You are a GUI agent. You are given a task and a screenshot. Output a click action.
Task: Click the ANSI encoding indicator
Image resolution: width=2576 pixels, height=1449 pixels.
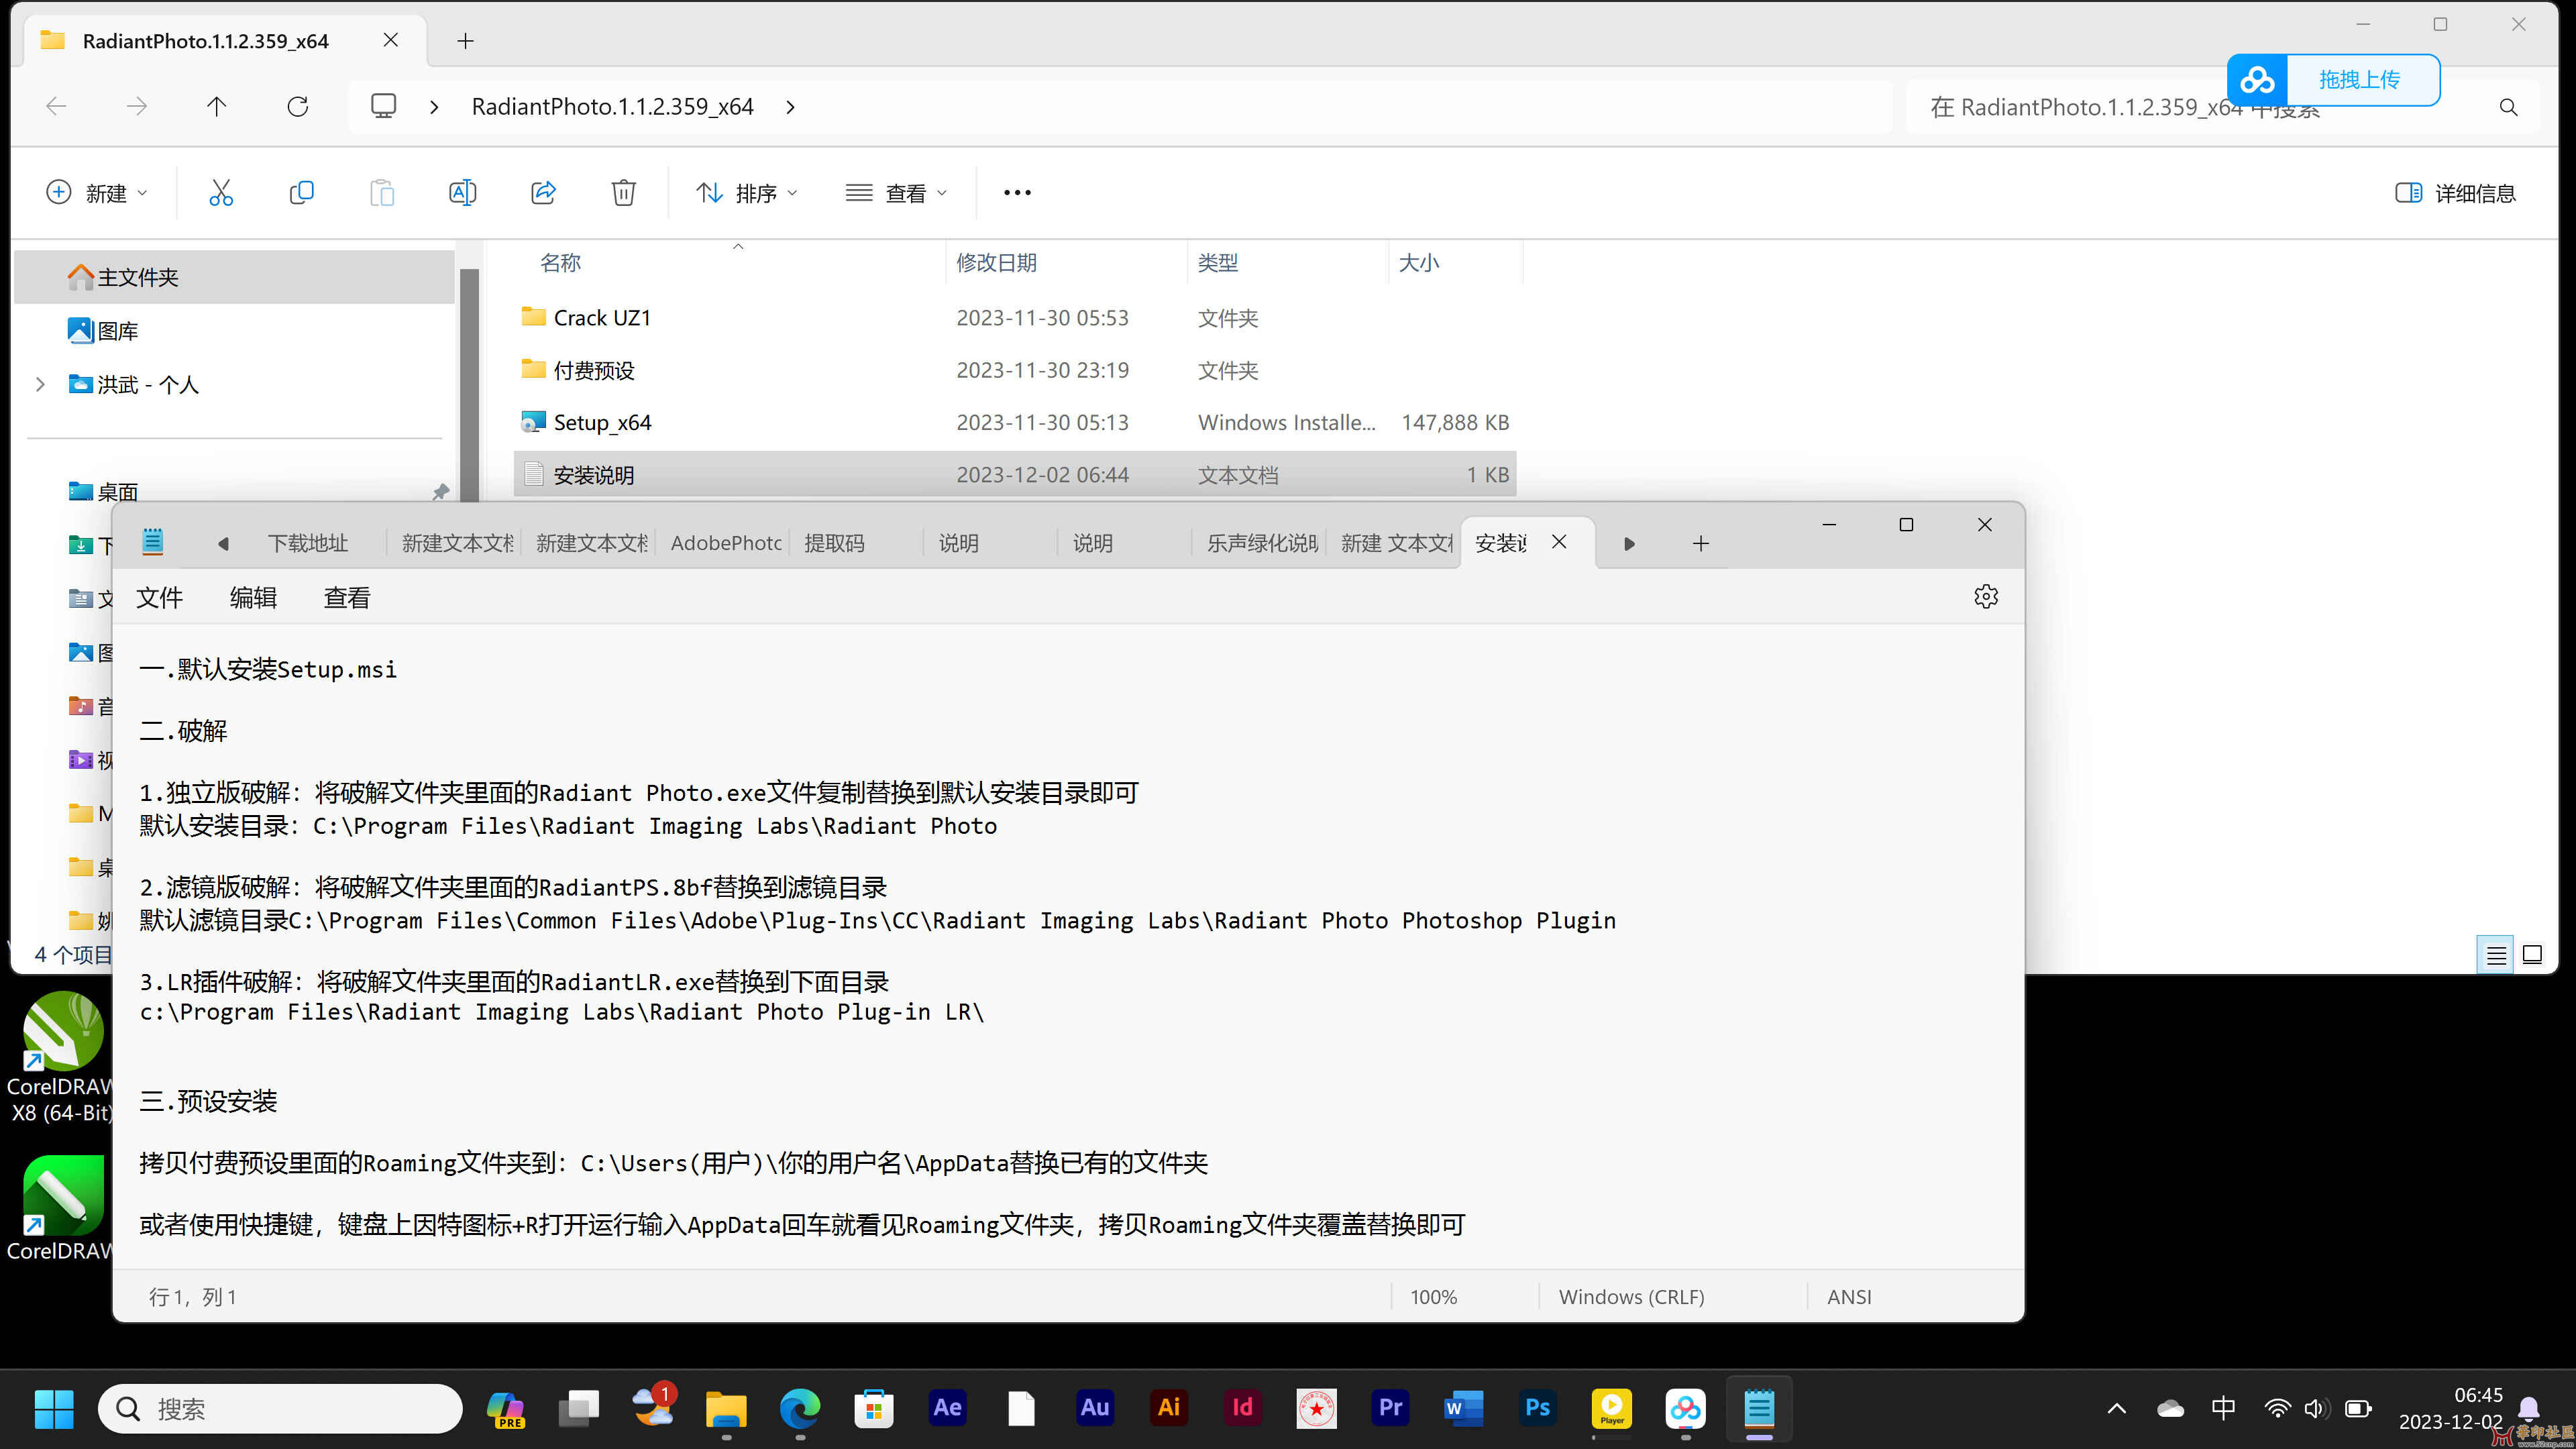[1848, 1297]
